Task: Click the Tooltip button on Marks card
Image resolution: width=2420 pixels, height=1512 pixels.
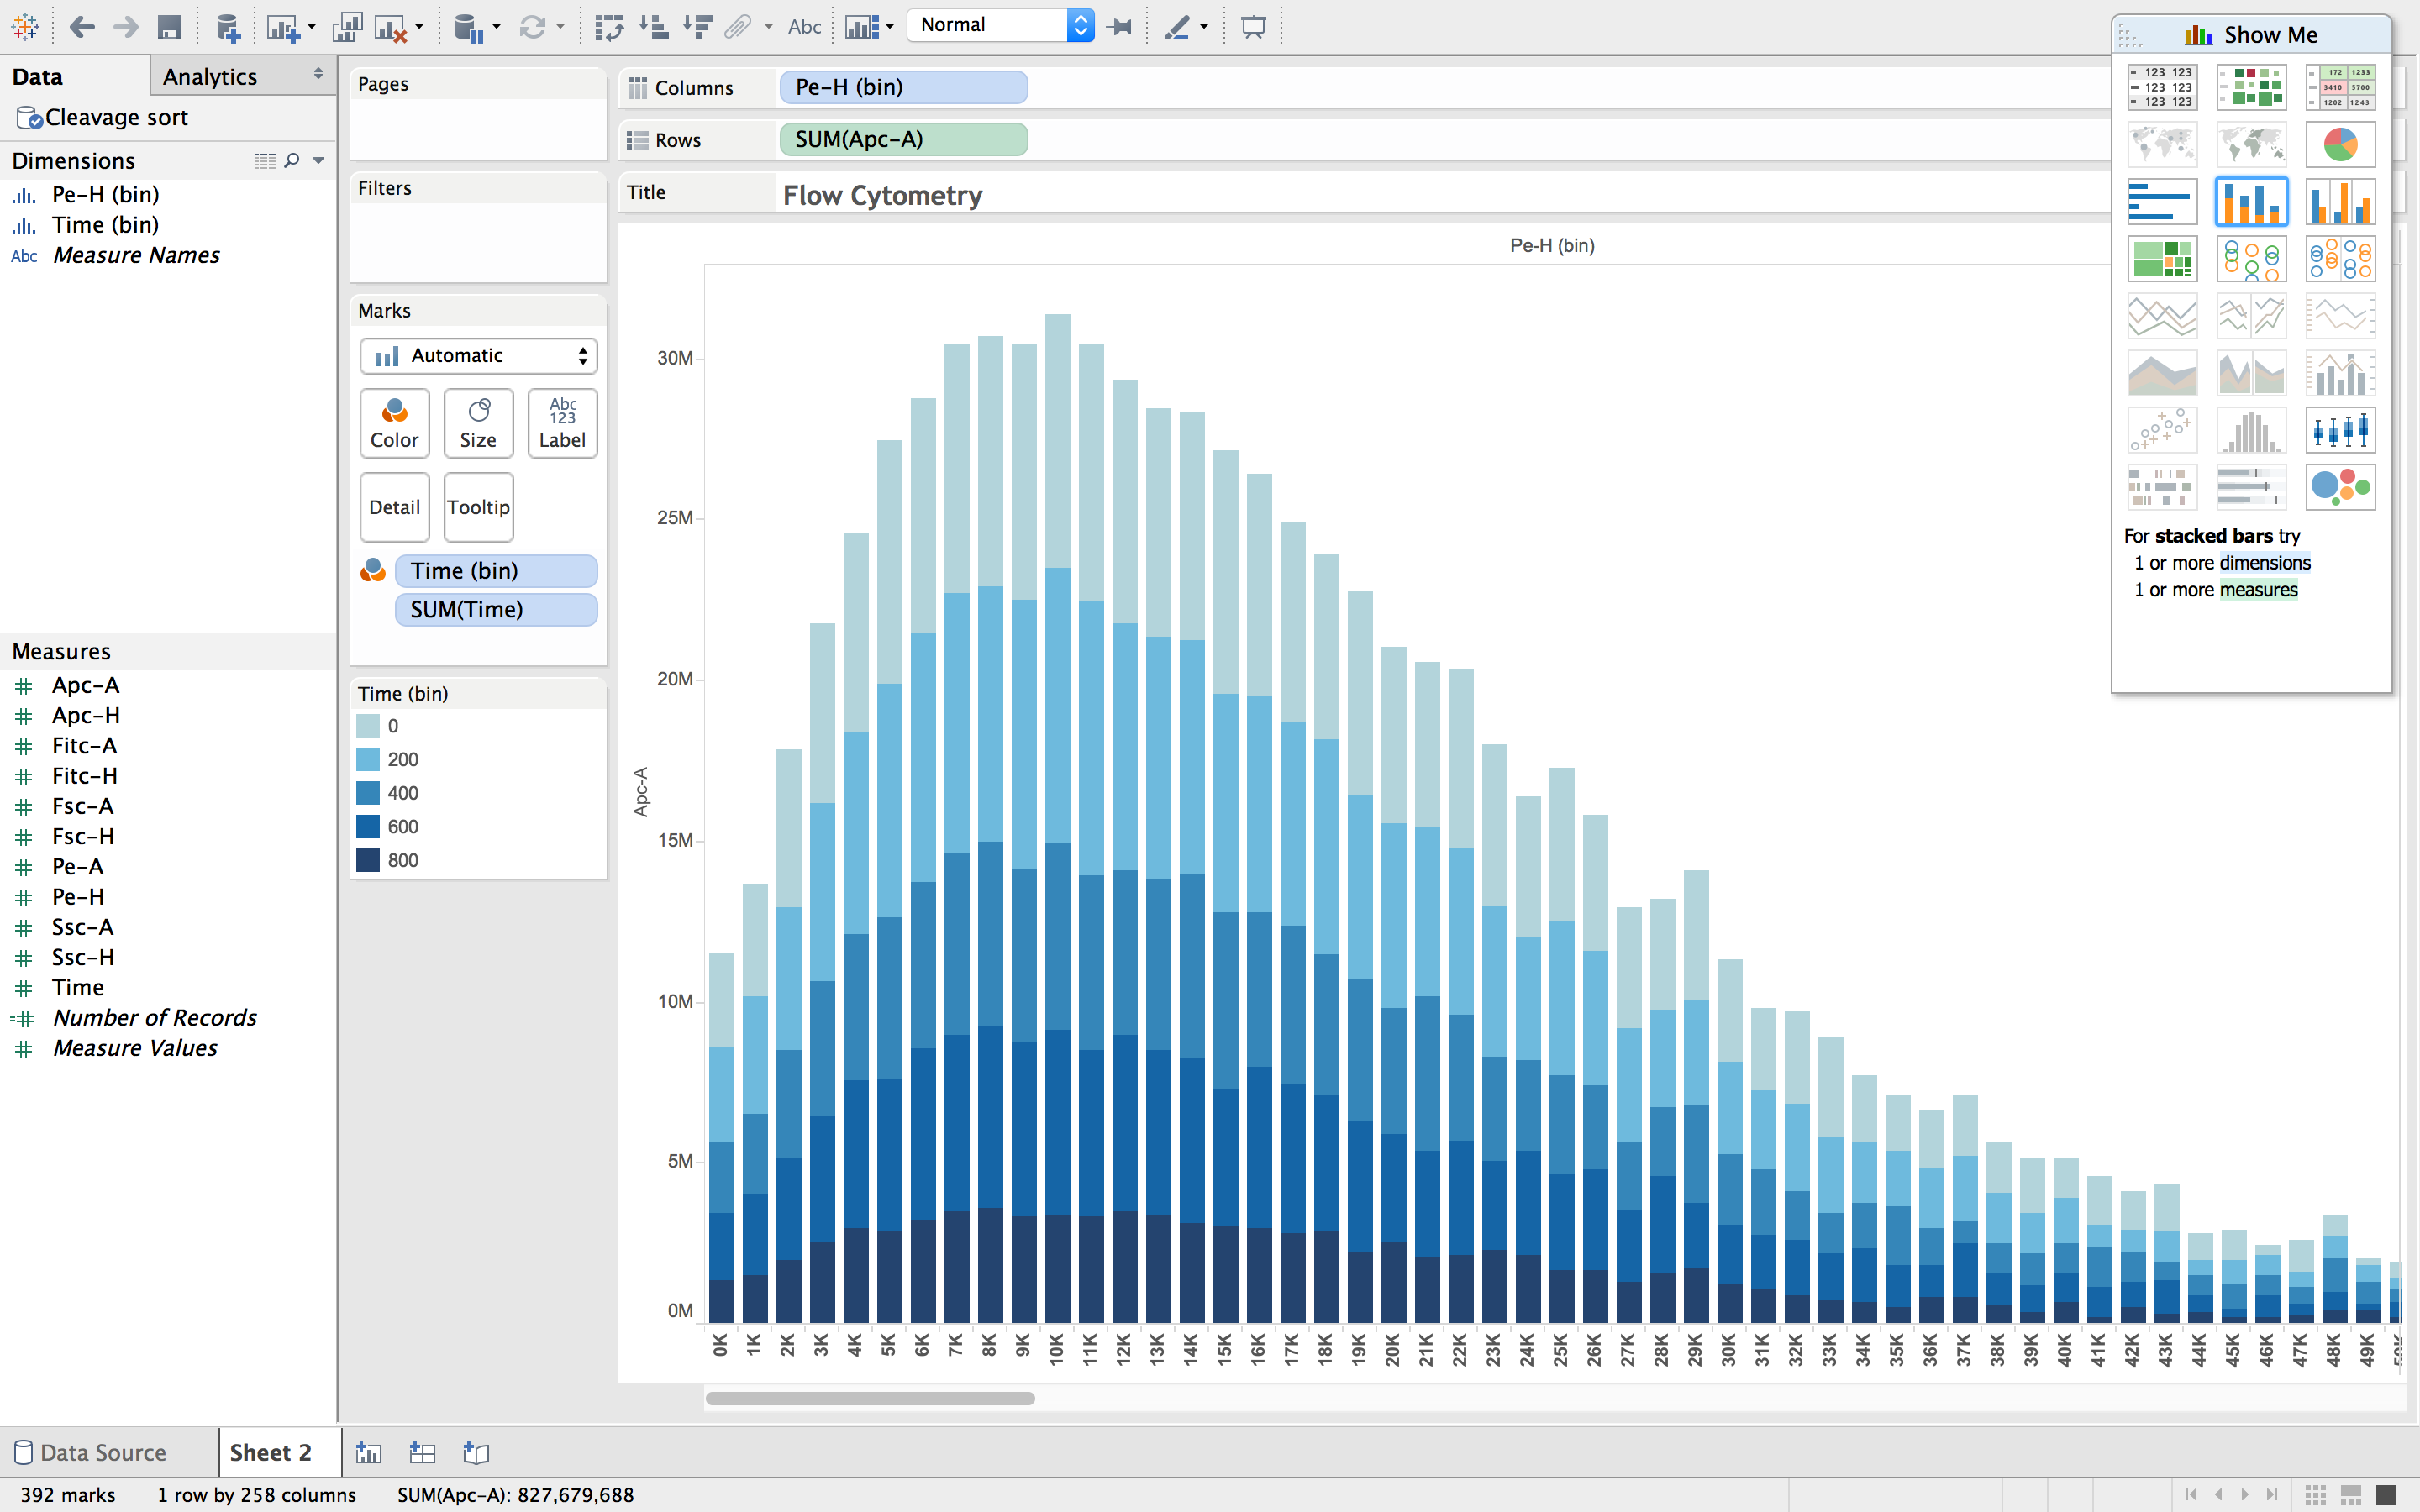Action: pos(478,507)
